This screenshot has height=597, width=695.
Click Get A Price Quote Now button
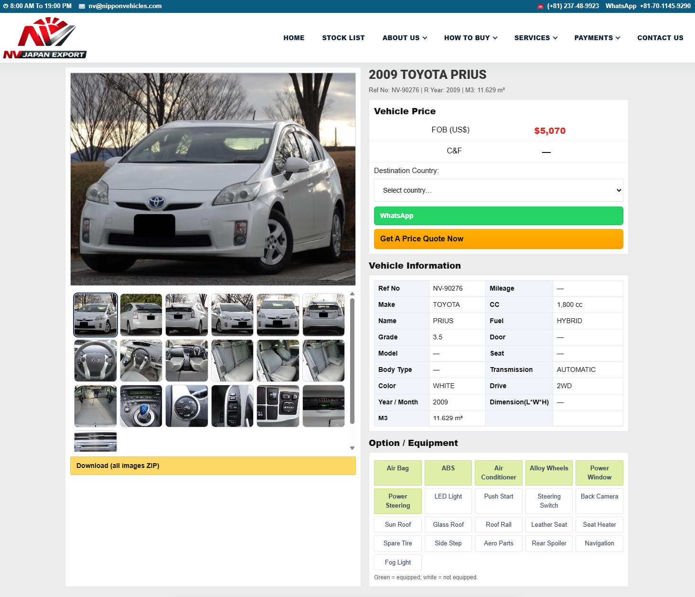point(499,239)
